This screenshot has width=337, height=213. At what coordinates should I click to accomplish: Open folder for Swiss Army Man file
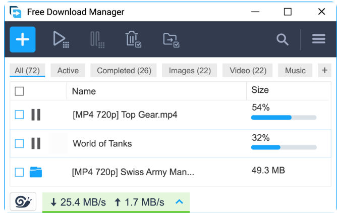click(36, 172)
